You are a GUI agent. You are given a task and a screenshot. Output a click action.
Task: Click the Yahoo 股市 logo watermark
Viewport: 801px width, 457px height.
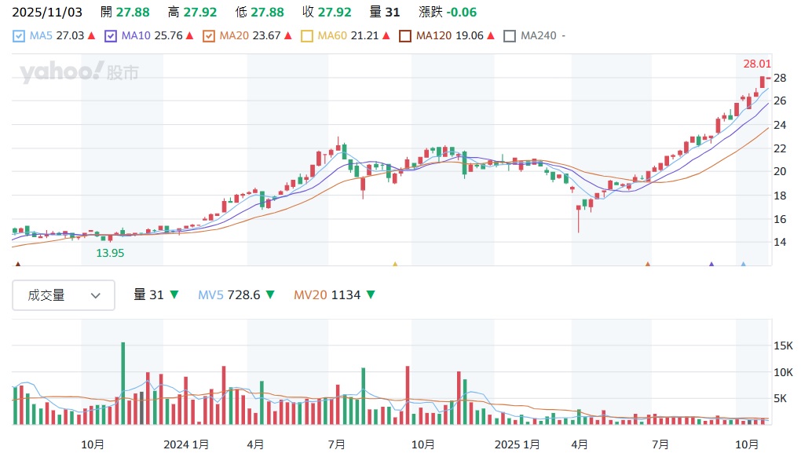[x=79, y=73]
